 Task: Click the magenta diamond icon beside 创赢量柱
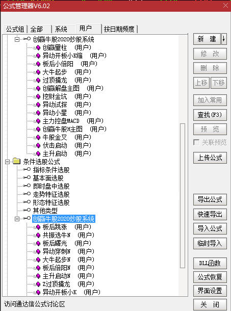click(38, 48)
